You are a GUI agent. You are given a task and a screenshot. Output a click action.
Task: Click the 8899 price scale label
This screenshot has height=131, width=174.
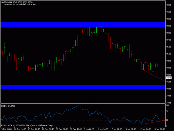click(169, 33)
